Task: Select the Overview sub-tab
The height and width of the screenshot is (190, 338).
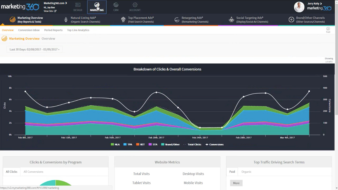Action: pyautogui.click(x=8, y=30)
